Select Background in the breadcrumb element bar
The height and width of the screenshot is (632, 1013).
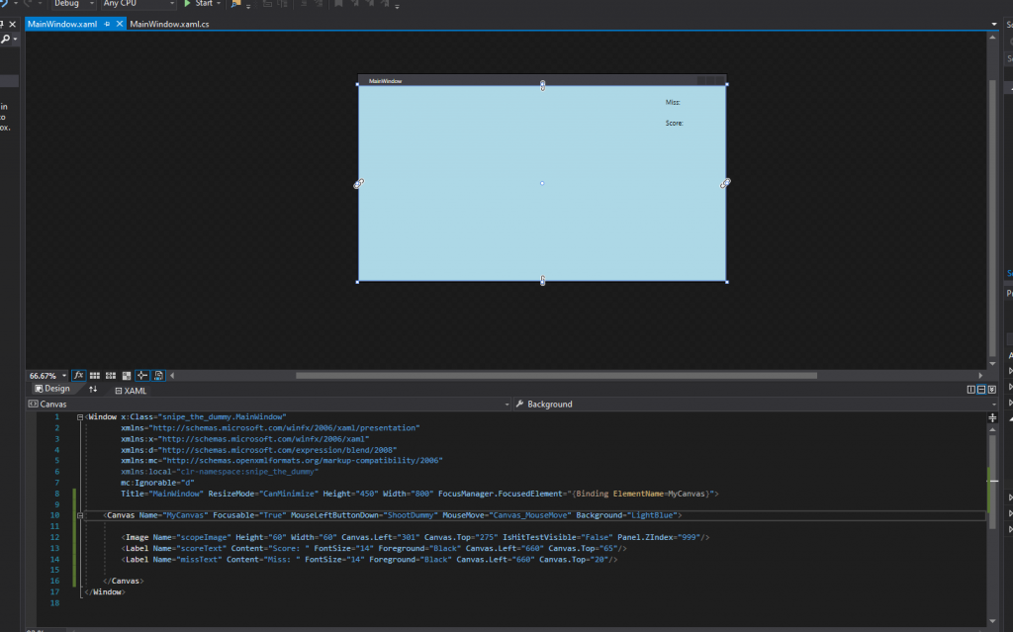pyautogui.click(x=549, y=404)
